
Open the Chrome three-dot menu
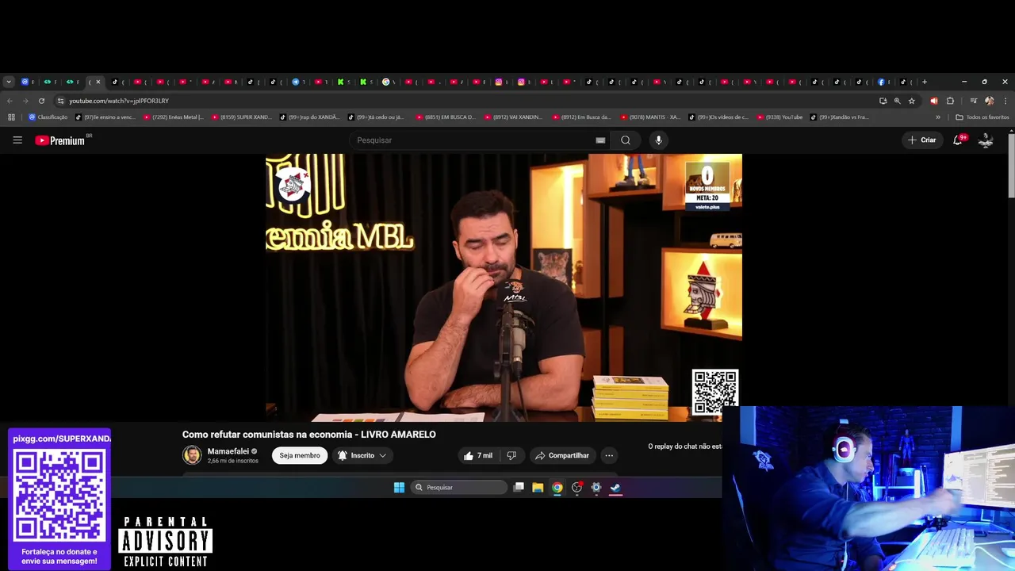click(1005, 101)
